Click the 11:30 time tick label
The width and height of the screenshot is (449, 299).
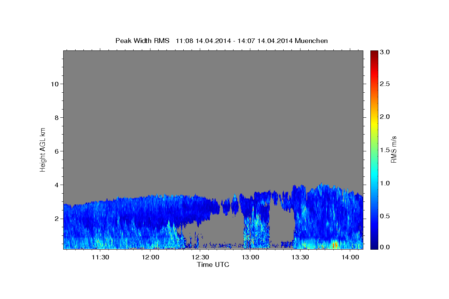pyautogui.click(x=101, y=257)
